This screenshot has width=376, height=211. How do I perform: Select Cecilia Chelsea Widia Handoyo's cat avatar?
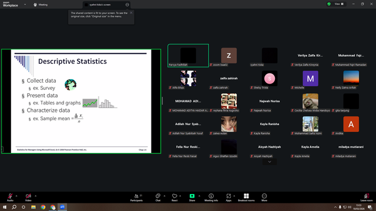point(310,101)
